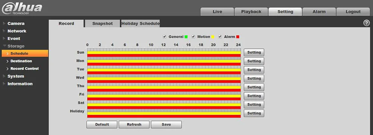
Task: Click the Default button
Action: (102, 125)
